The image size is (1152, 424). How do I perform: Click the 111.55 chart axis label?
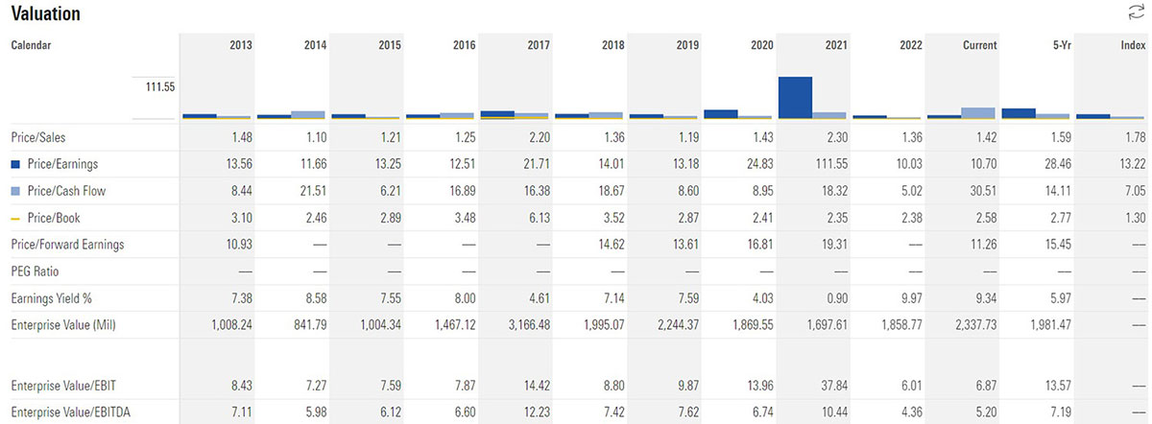159,86
